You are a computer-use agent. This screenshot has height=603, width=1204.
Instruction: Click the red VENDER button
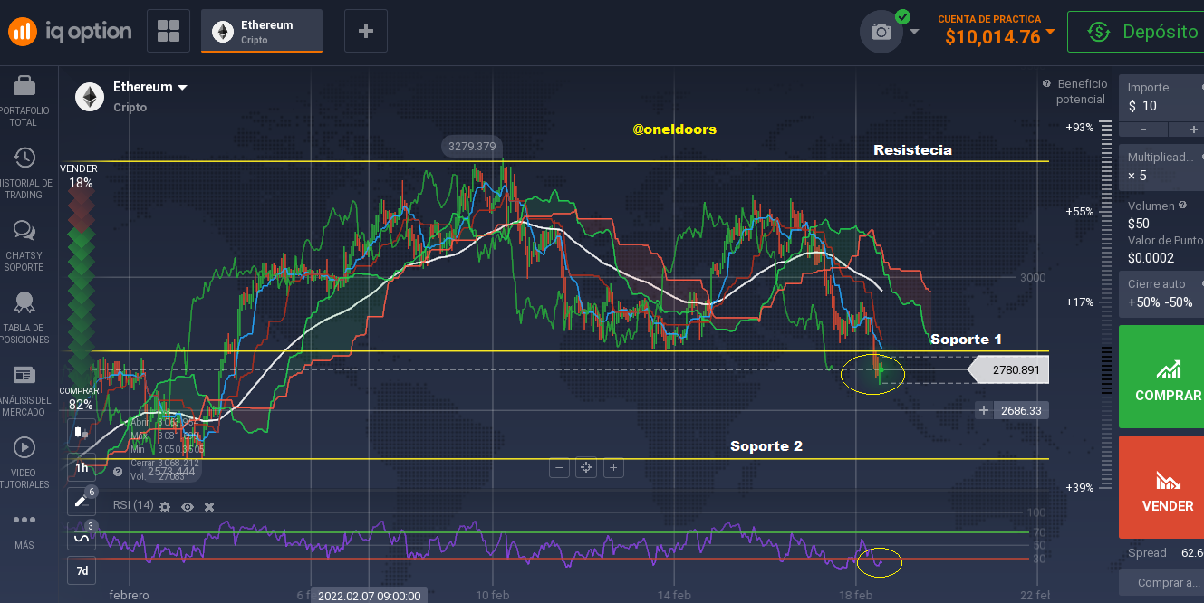click(x=1161, y=487)
